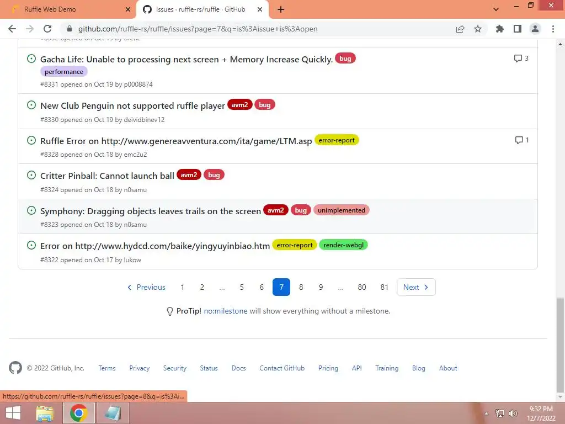Jump to issues page 80
This screenshot has width=565, height=424.
point(362,287)
